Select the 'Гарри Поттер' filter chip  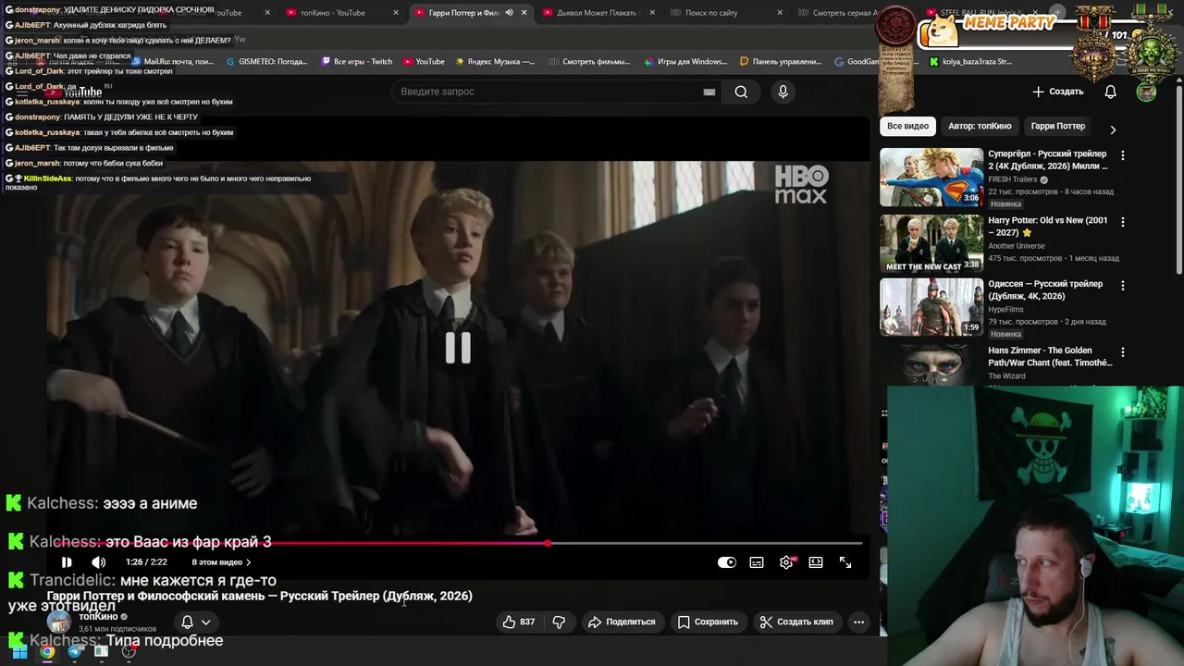(x=1058, y=126)
